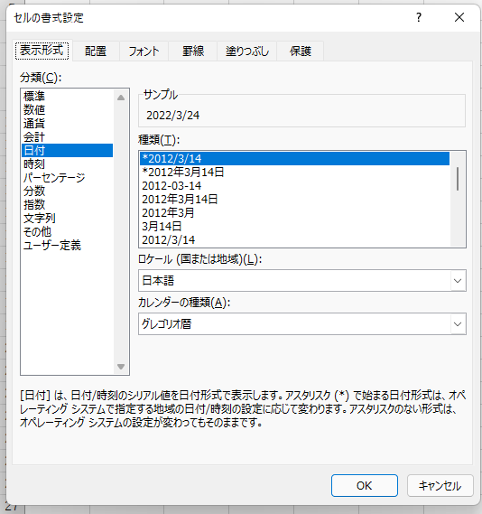Screen dimensions: 482x514
Task: Go to the 保護 tab
Action: [x=301, y=51]
